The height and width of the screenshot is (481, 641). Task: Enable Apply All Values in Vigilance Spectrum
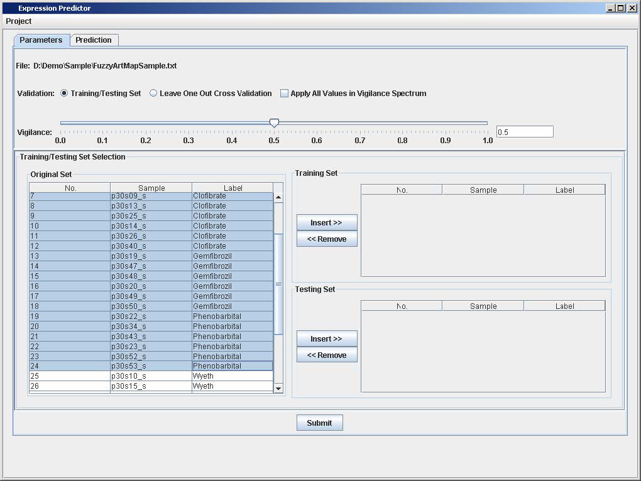pyautogui.click(x=284, y=94)
